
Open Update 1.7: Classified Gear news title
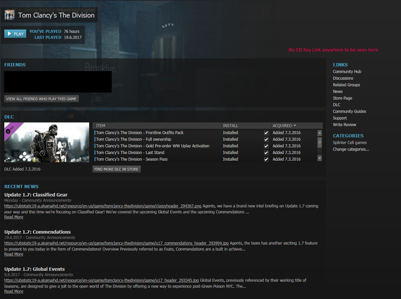coord(36,195)
